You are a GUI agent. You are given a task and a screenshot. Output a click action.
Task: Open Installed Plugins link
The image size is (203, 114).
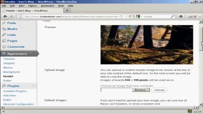[x=15, y=91]
